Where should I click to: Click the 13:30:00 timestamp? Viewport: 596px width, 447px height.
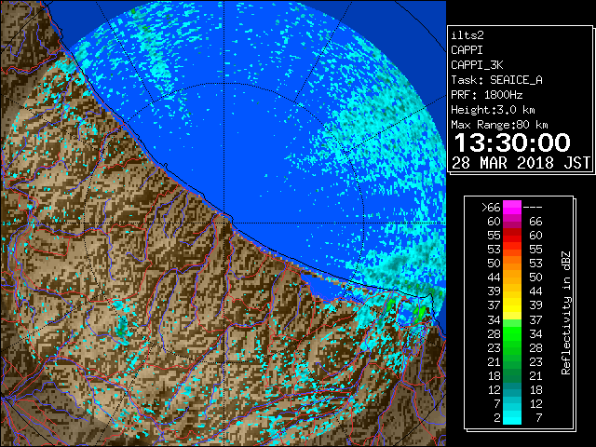[512, 142]
